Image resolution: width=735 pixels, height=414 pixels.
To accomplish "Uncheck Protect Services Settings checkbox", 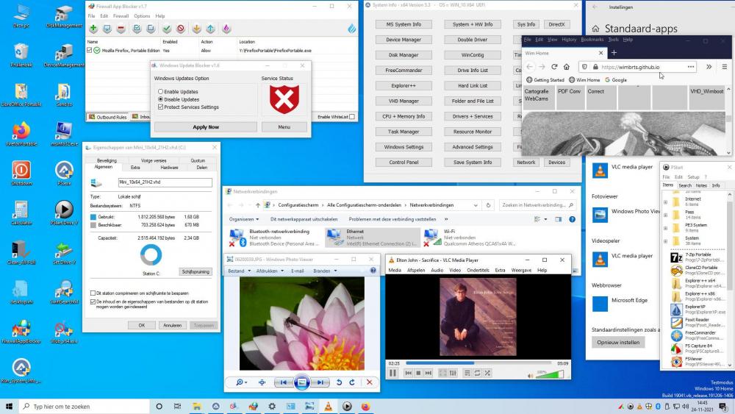I will click(x=161, y=107).
